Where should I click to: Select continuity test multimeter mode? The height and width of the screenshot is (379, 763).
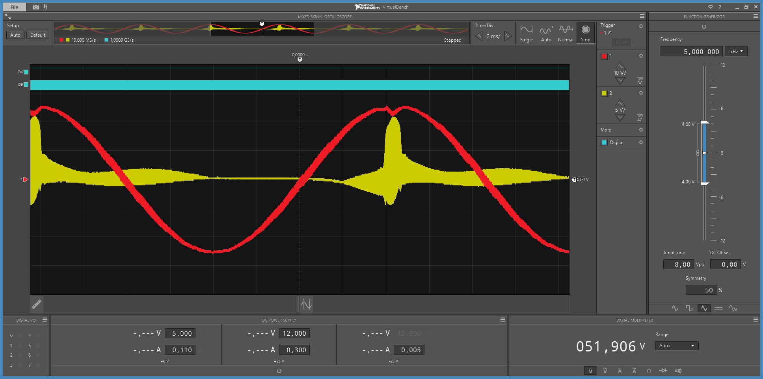[x=678, y=371]
